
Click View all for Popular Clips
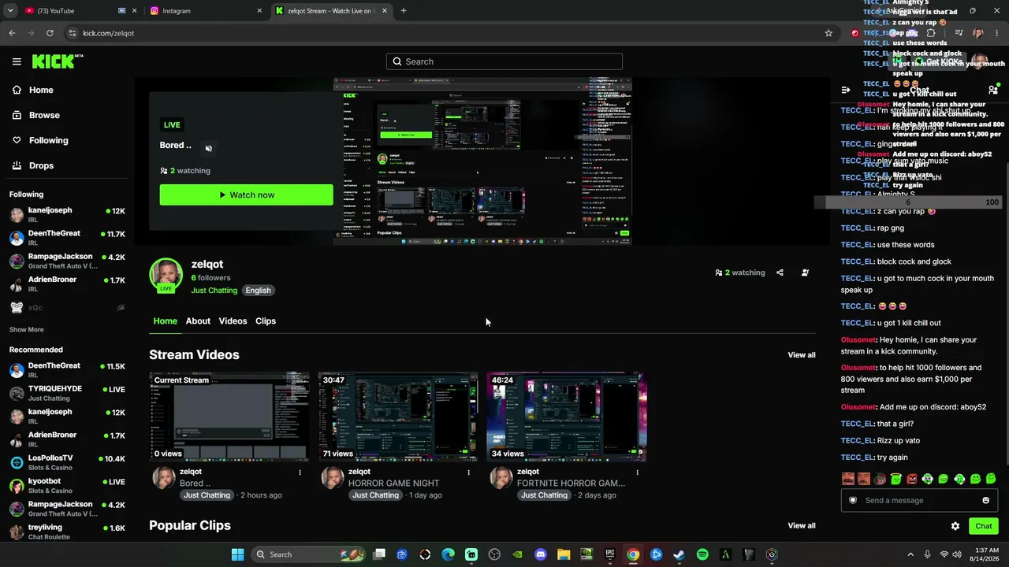802,526
